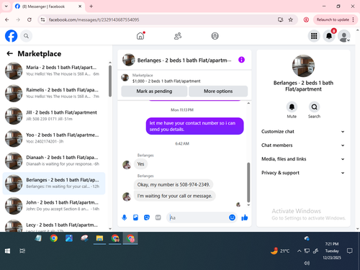Open Windows action center notifications

[350, 251]
